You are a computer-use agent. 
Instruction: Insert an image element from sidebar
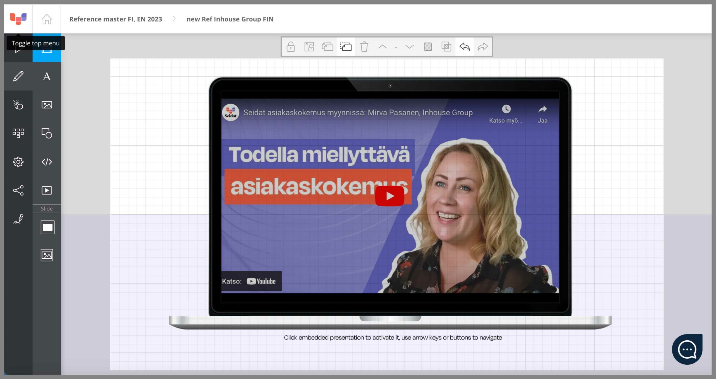(47, 105)
